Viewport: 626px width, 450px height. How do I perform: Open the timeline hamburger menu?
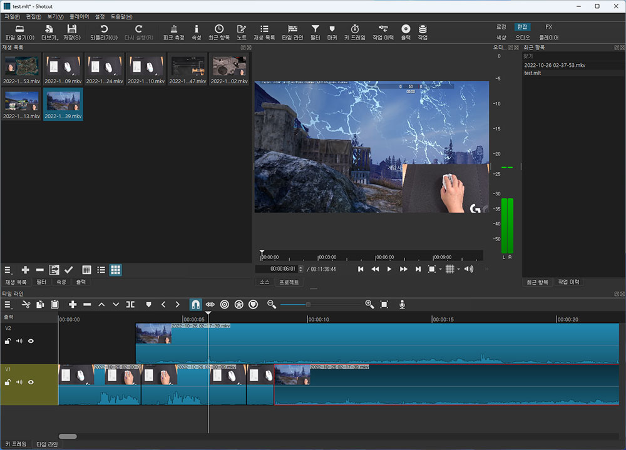coord(8,305)
